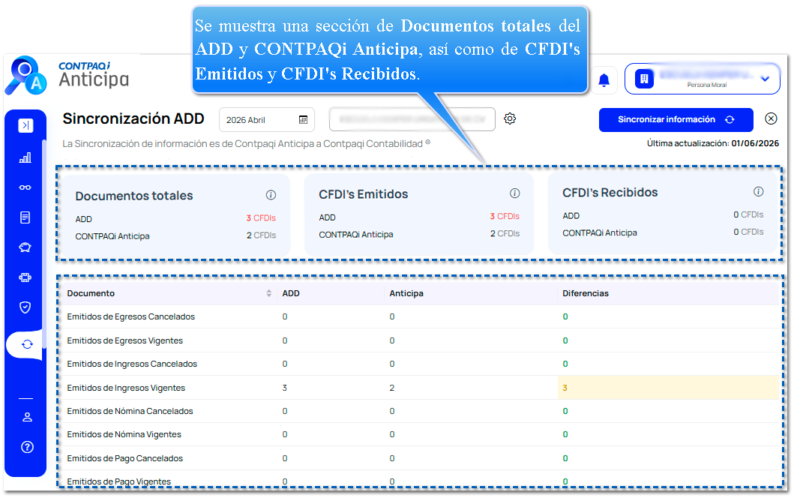Close the Sincronización ADD view
This screenshot has width=794, height=498.
[771, 118]
